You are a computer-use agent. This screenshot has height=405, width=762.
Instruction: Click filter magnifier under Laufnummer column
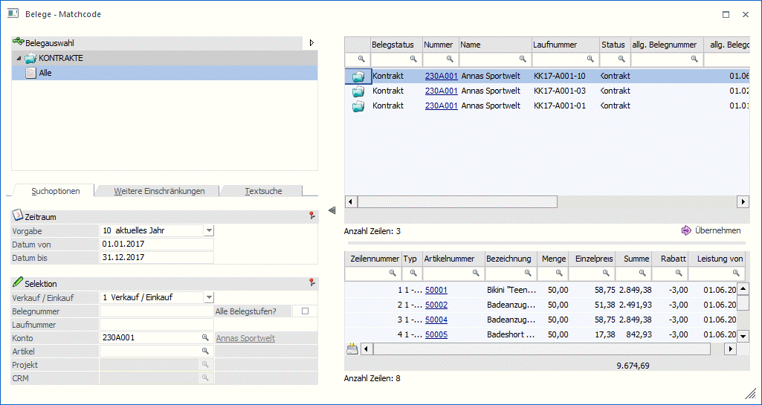tap(590, 59)
